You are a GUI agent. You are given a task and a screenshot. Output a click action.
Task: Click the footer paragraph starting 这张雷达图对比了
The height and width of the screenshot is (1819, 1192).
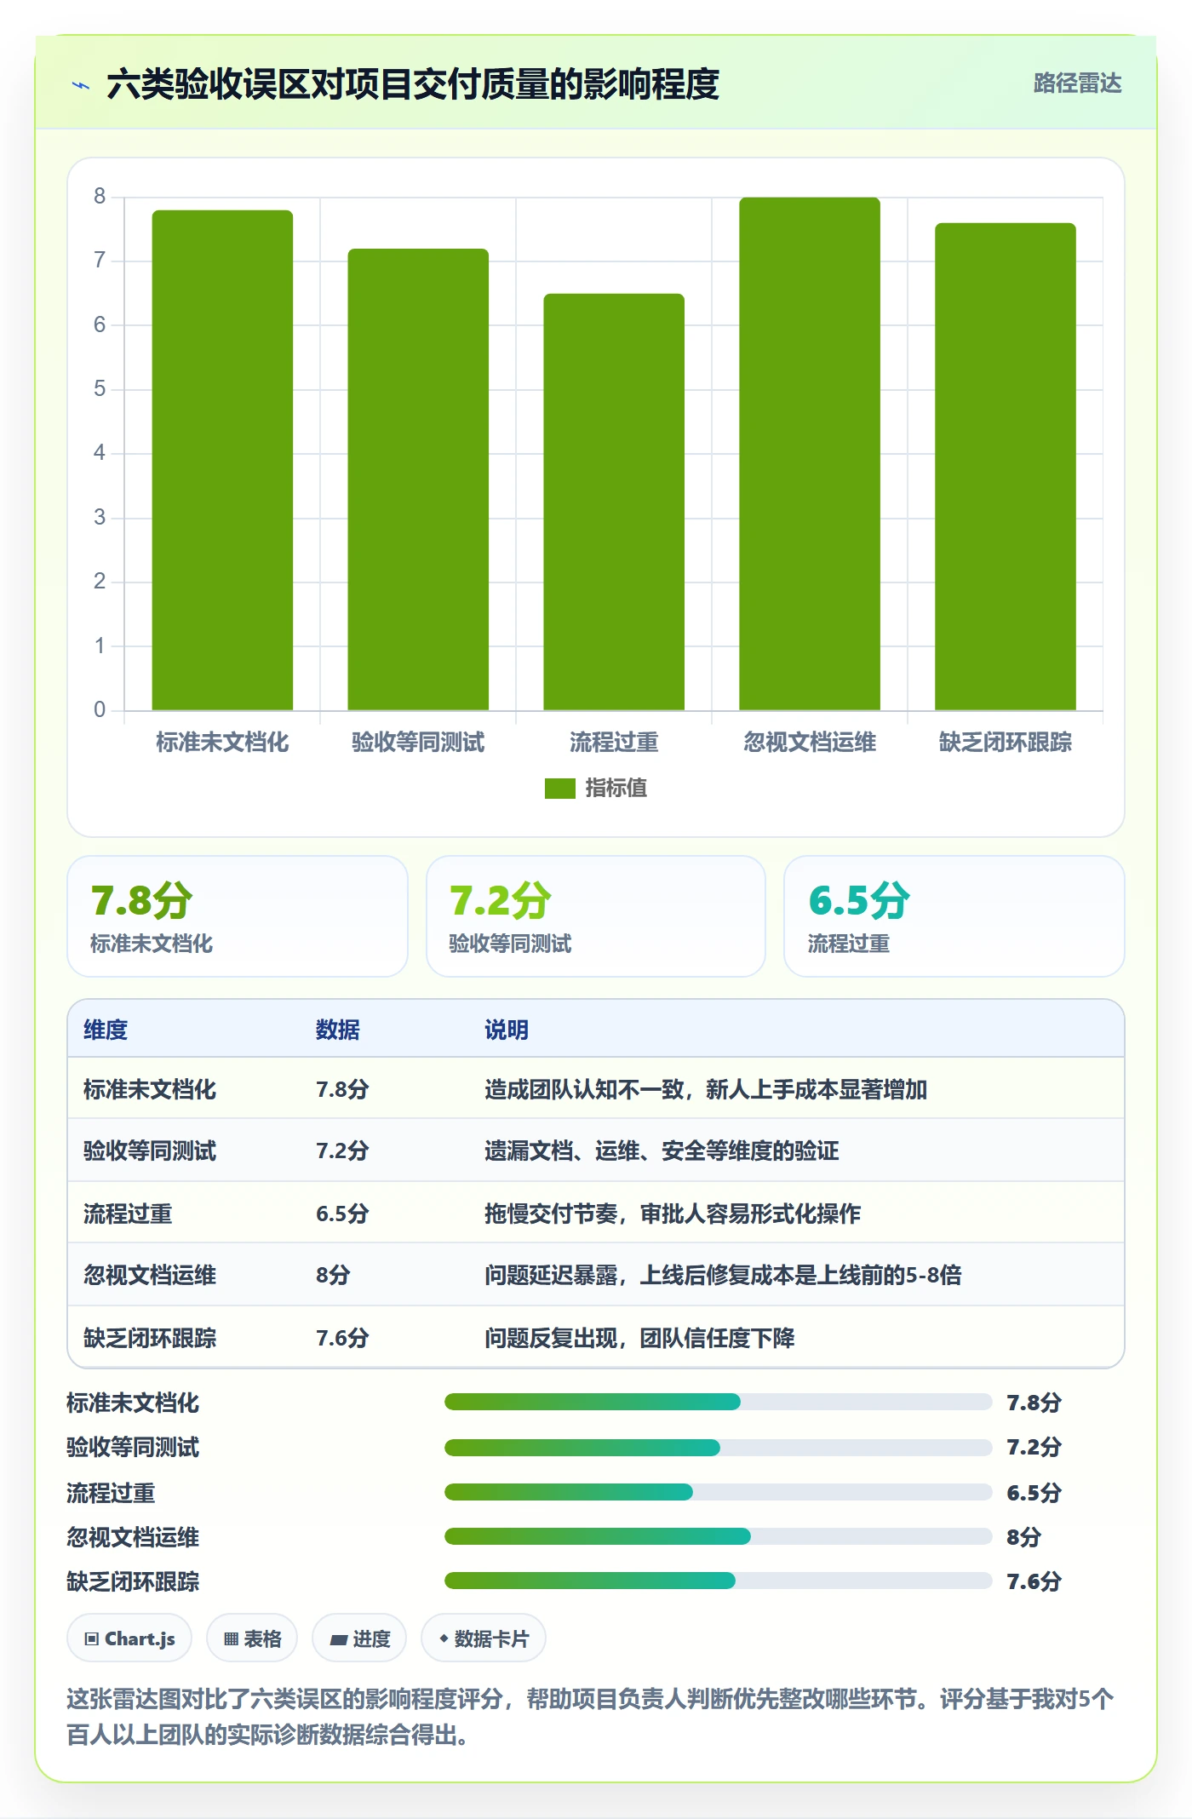[x=590, y=1717]
